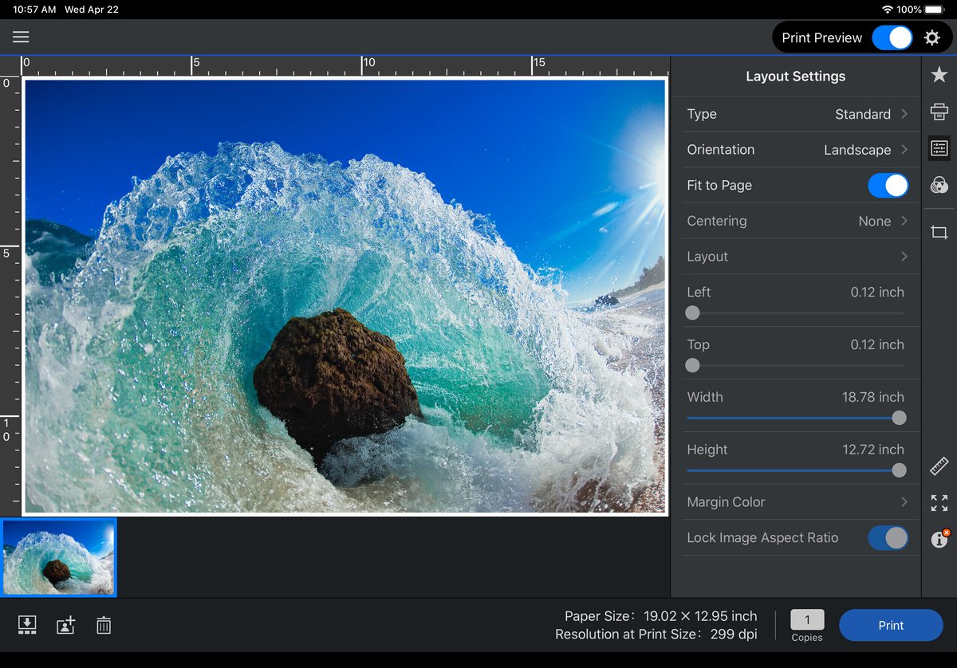Screen dimensions: 957x668
Task: Click the fit-to-screen expand arrows icon
Action: pos(939,503)
